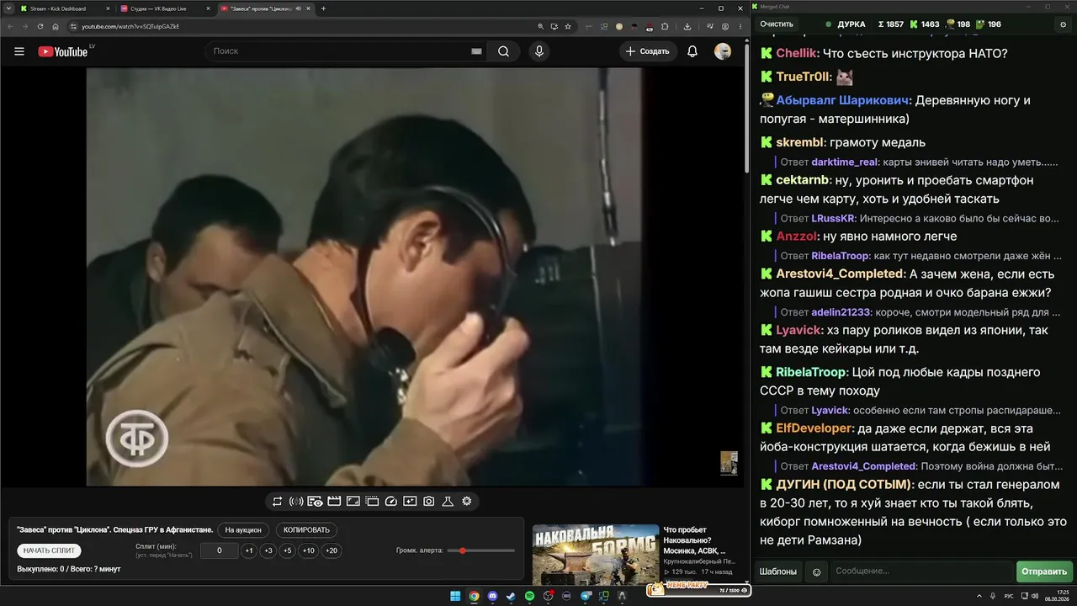Click the На аукцион button
This screenshot has width=1077, height=606.
[x=244, y=530]
